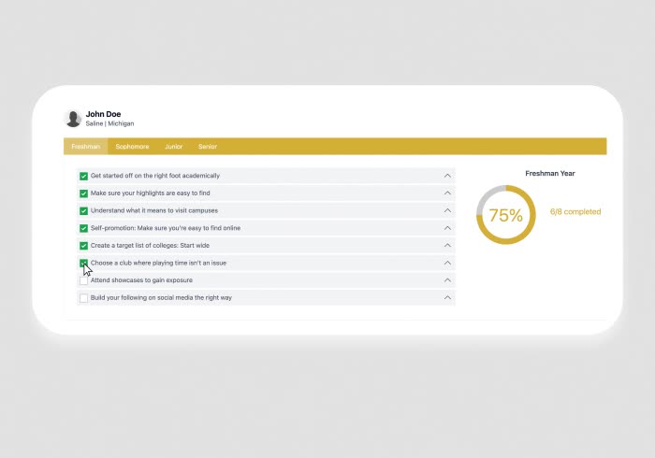655x458 pixels.
Task: Select the Junior tab
Action: 173,147
